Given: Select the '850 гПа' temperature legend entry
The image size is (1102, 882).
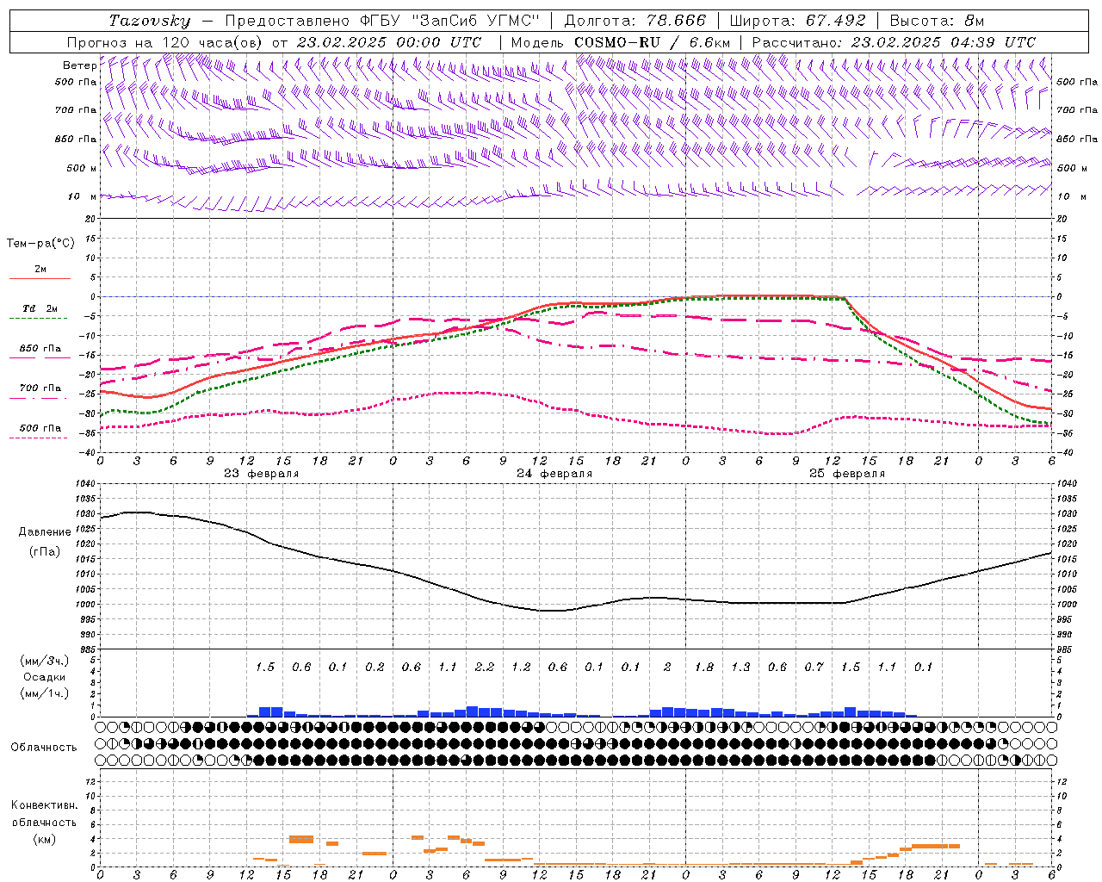Looking at the screenshot, I should pos(40,349).
